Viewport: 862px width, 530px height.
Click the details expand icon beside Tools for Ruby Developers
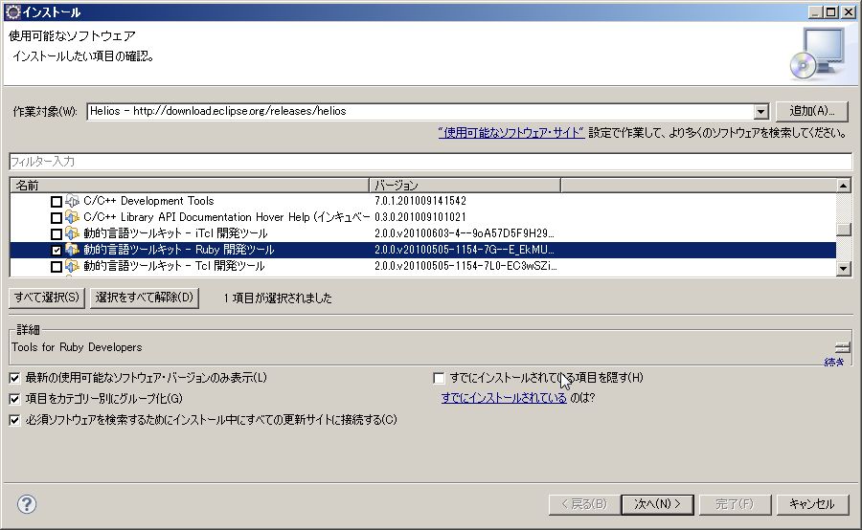[x=842, y=347]
